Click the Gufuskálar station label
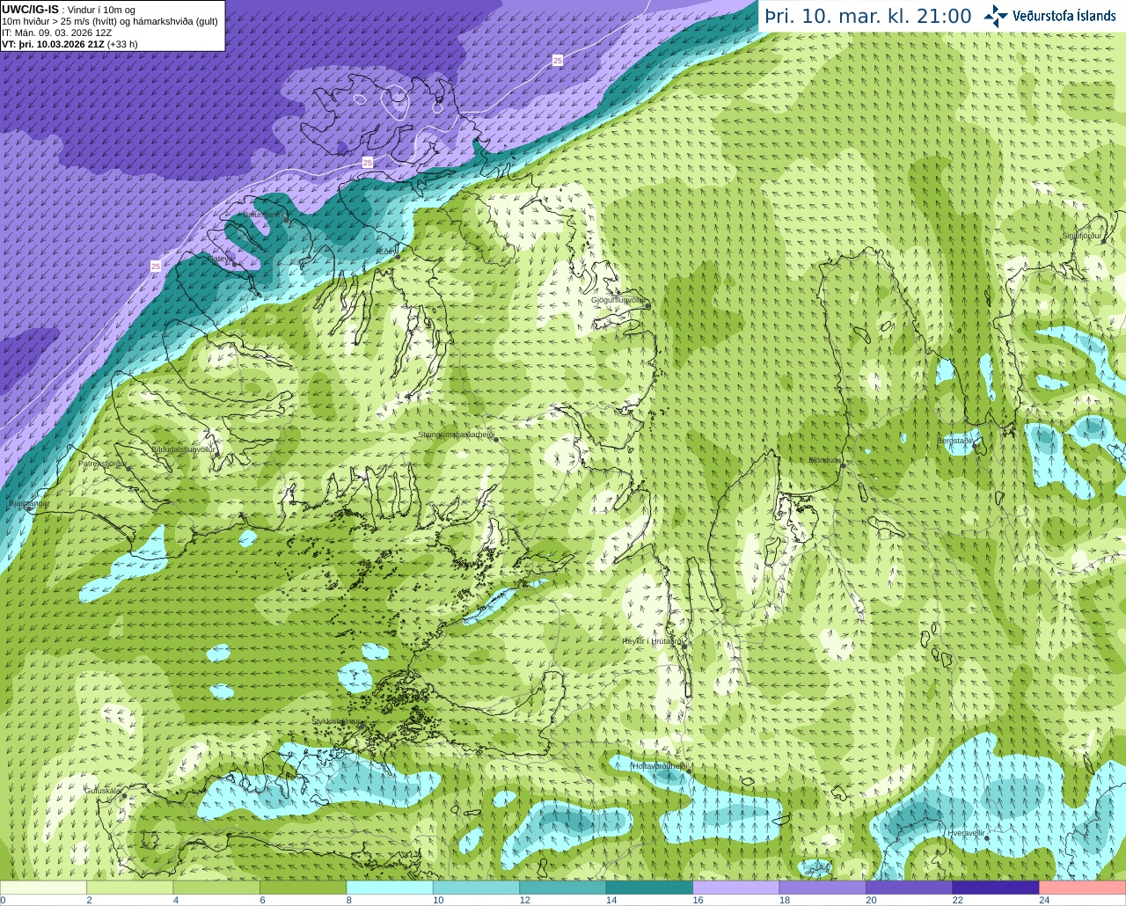 [x=103, y=791]
